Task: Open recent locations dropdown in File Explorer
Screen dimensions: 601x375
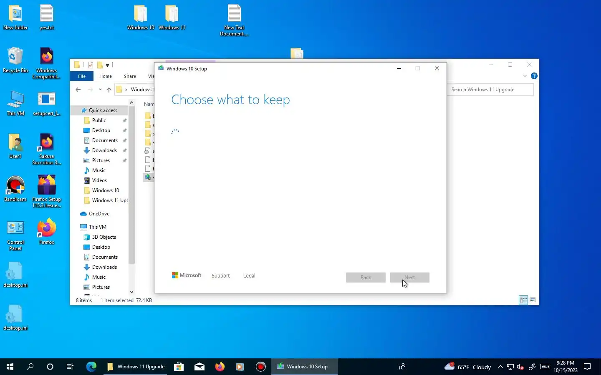Action: 100,90
